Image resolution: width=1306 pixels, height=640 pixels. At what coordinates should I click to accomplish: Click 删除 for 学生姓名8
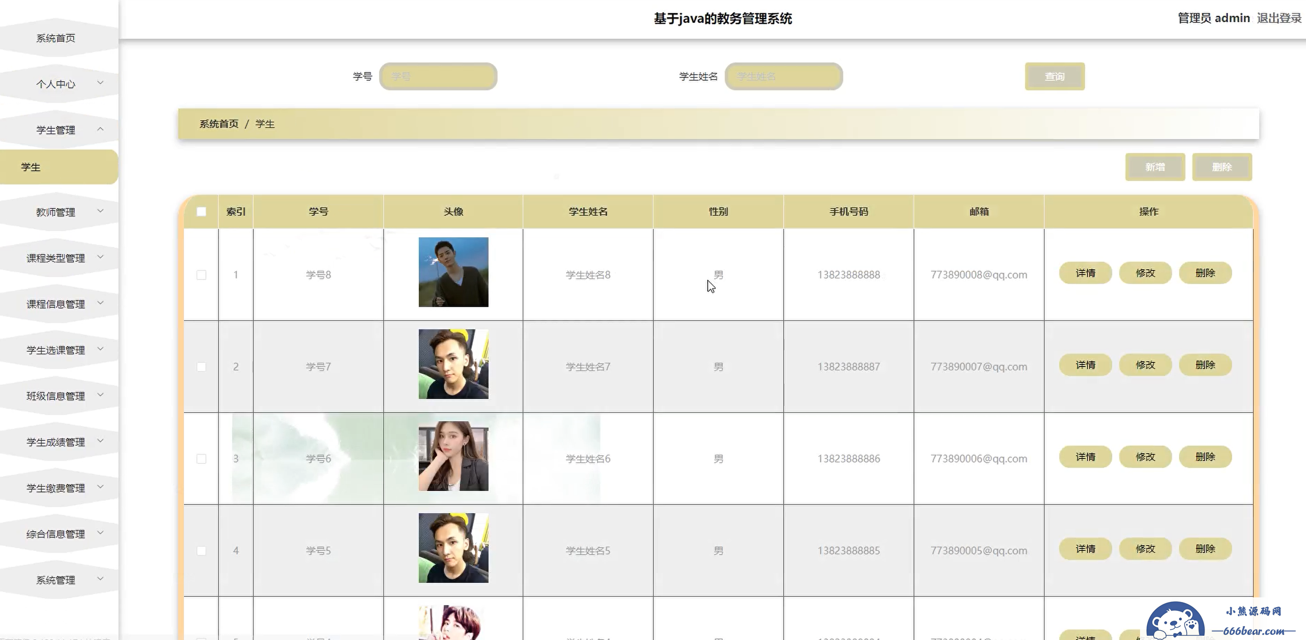1205,273
